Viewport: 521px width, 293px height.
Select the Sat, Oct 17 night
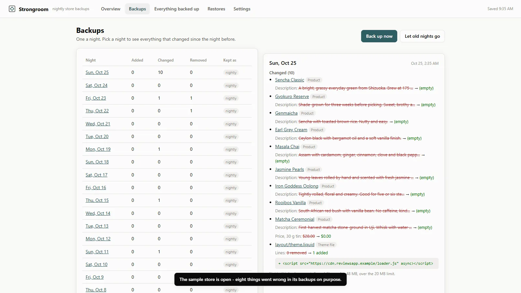click(96, 175)
